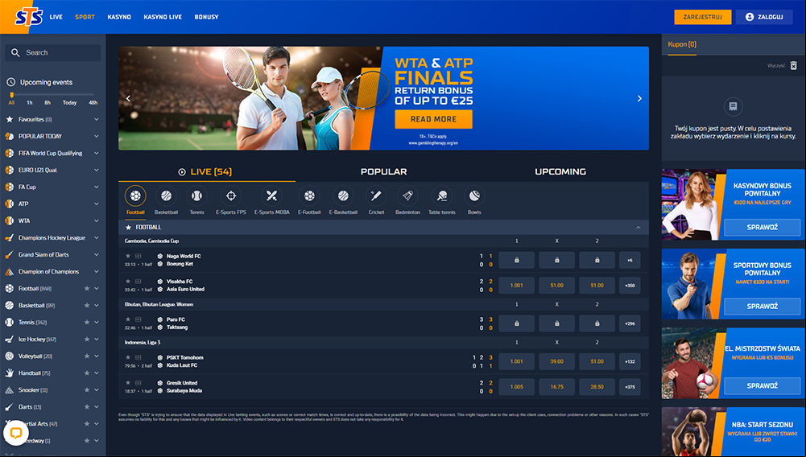Expand POPULAR TODAY in sidebar

96,136
